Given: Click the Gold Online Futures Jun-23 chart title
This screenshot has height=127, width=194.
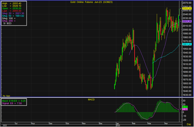Looking at the screenshot, I should (91, 3).
